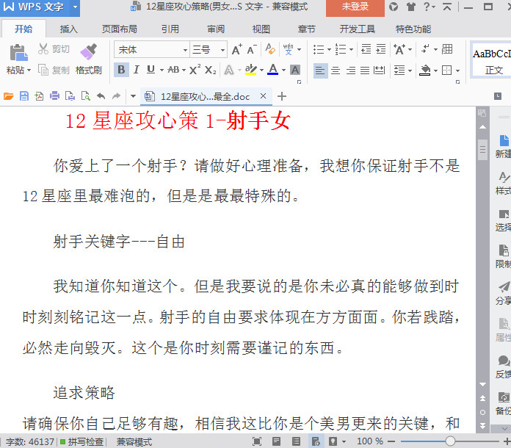Image resolution: width=511 pixels, height=448 pixels.
Task: Open Print Preview magnifier icon
Action: click(85, 96)
